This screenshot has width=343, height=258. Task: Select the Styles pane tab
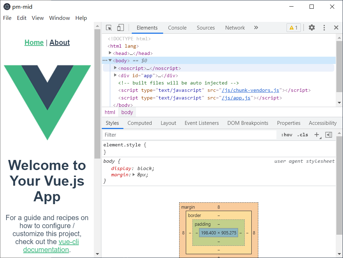[112, 123]
